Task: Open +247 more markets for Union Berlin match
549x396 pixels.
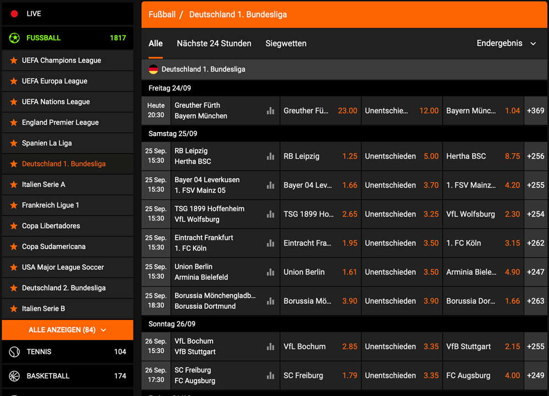Action: tap(536, 272)
